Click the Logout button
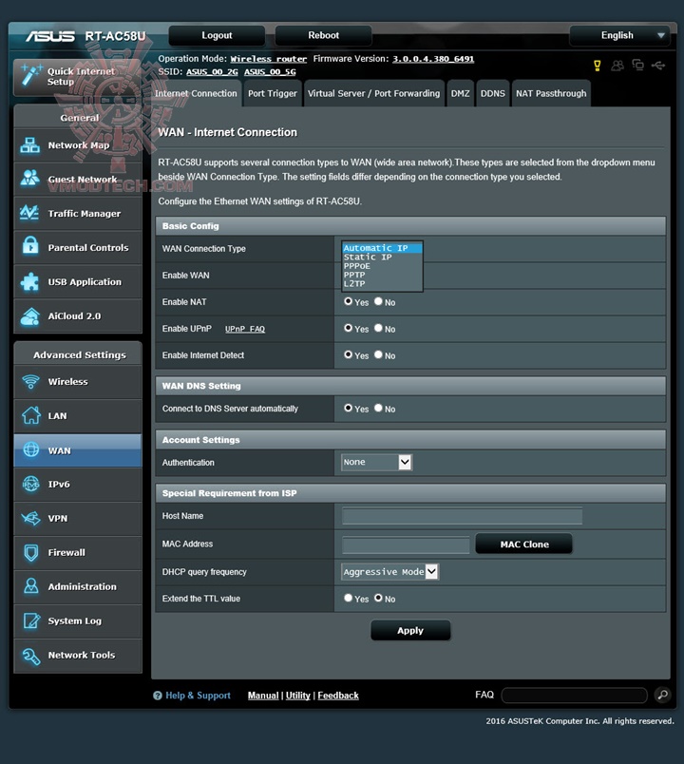 pos(217,35)
